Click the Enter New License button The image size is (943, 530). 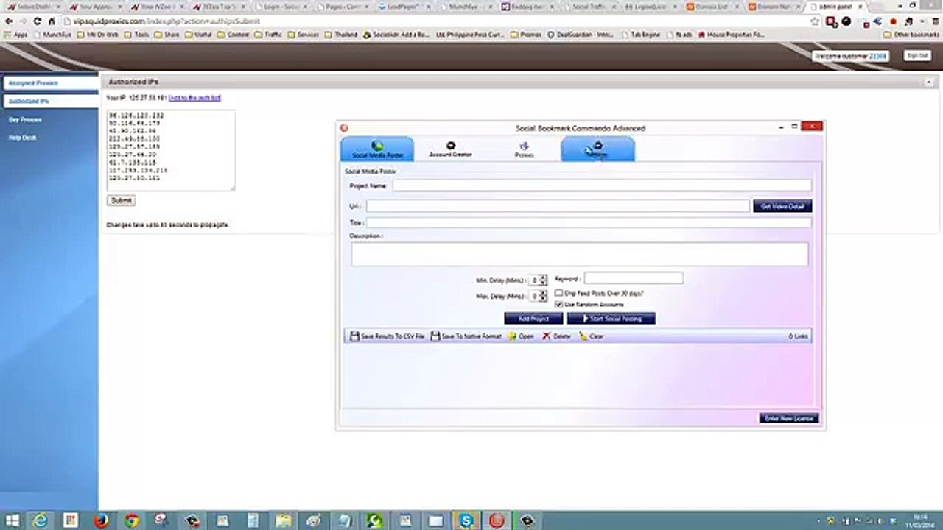click(x=788, y=418)
